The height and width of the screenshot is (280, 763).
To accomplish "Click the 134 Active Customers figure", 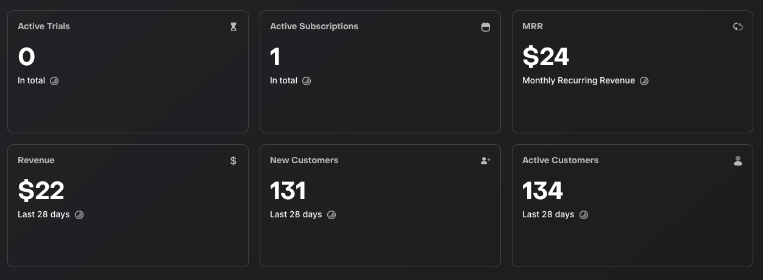I will click(542, 191).
